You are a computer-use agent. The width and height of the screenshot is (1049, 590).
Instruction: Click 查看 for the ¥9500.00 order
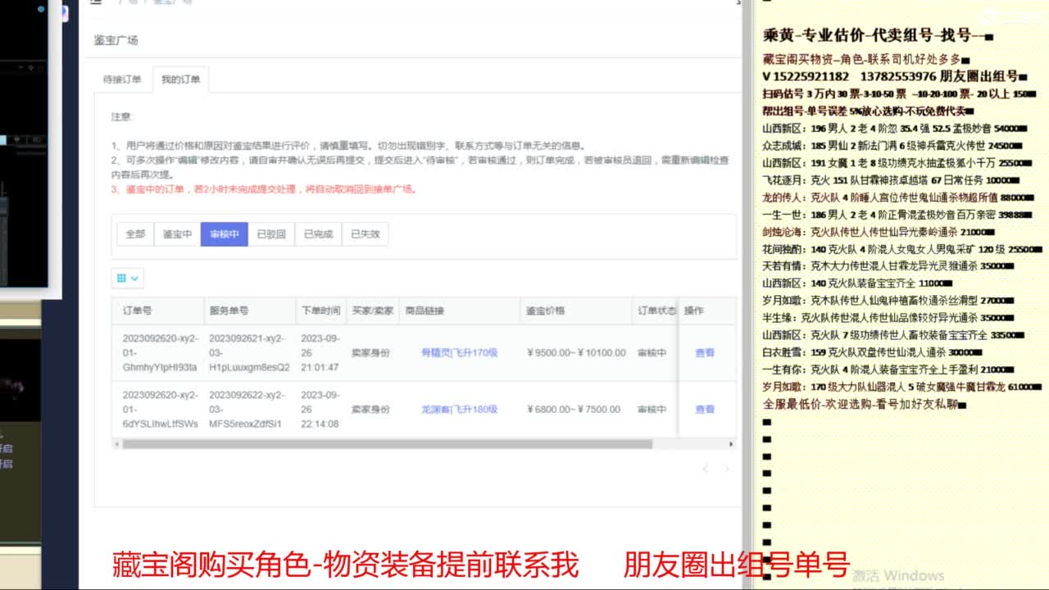tap(705, 353)
